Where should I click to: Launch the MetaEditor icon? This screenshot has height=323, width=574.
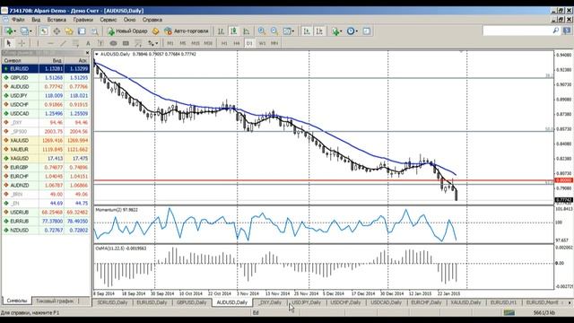click(155, 31)
